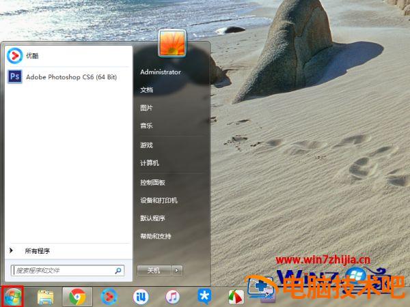Click the 关机 shutdown button
Viewport: 410px width, 307px height.
tap(154, 270)
